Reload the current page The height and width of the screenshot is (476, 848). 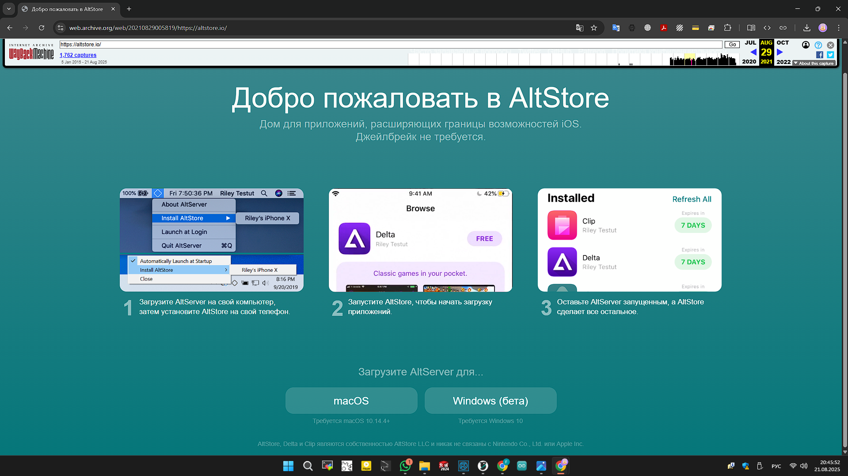(42, 28)
